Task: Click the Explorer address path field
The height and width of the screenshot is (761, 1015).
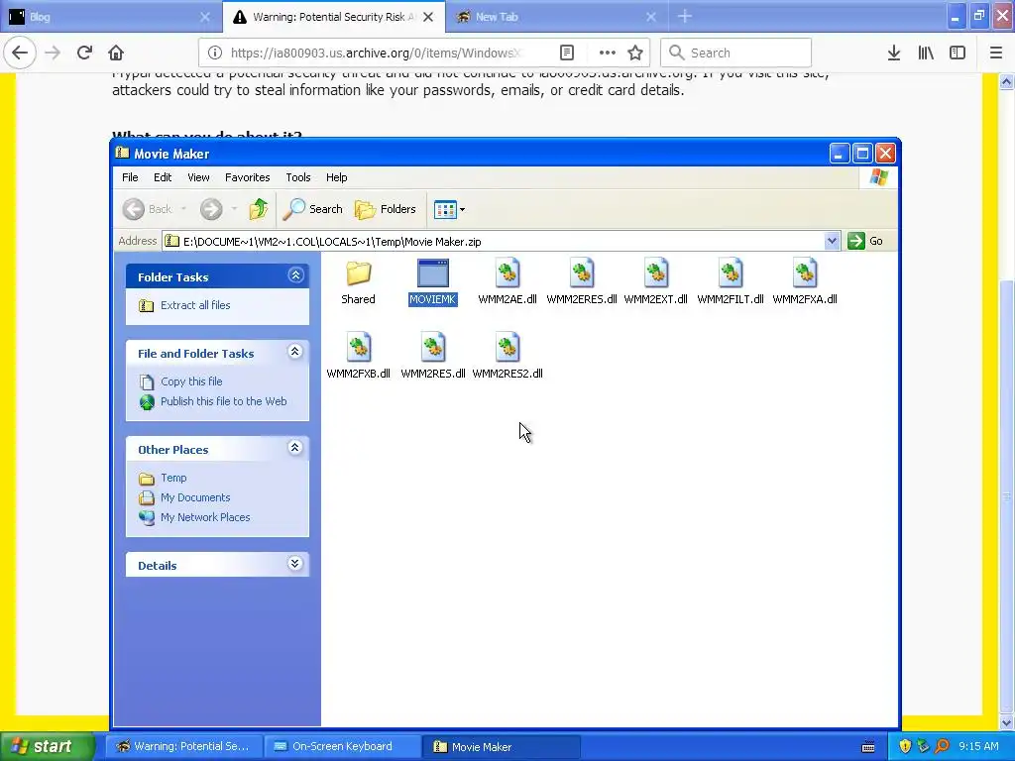Action: tap(494, 242)
